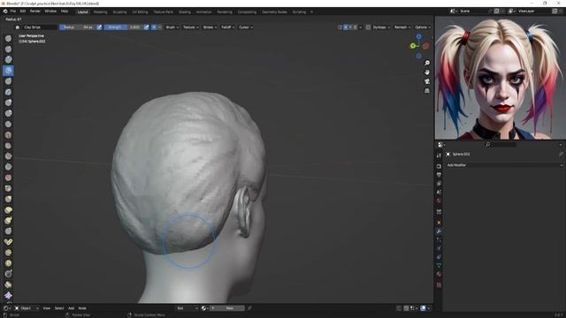Set brush direction to Add (+)
This screenshot has width=566, height=318.
coord(154,27)
